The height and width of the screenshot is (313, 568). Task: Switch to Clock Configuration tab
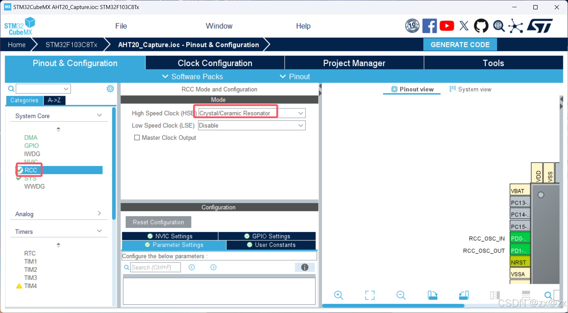(x=215, y=63)
